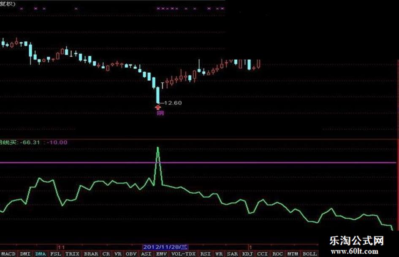Open the RSI indicator tab
Image resolution: width=399 pixels, height=257 pixels.
click(x=205, y=254)
